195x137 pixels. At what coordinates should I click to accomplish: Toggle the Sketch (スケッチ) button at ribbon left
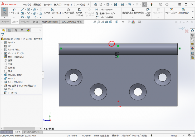click(4, 11)
